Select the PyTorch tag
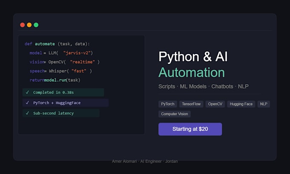 (x=168, y=104)
